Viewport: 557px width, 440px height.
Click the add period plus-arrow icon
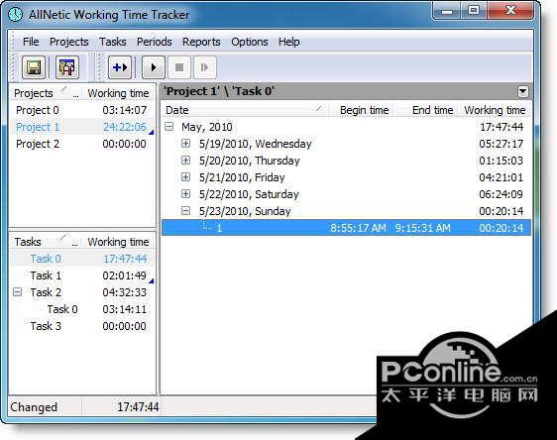coord(120,67)
